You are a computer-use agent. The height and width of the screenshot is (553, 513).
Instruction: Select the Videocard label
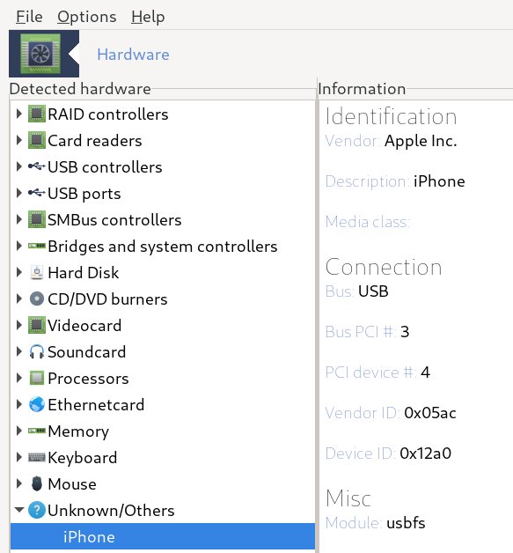pos(84,326)
